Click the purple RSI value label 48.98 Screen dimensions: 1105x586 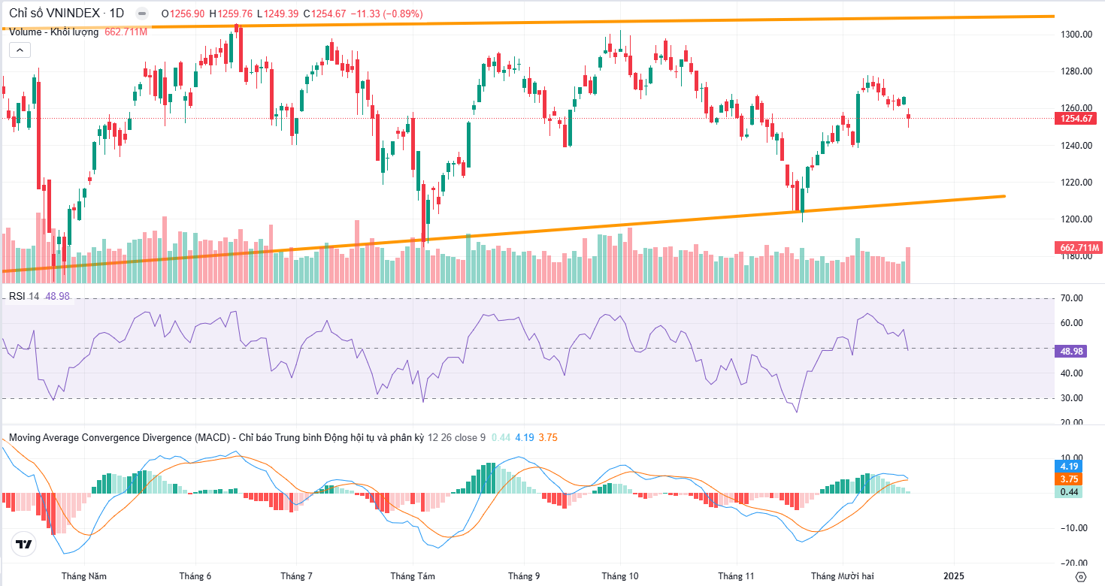click(1071, 351)
